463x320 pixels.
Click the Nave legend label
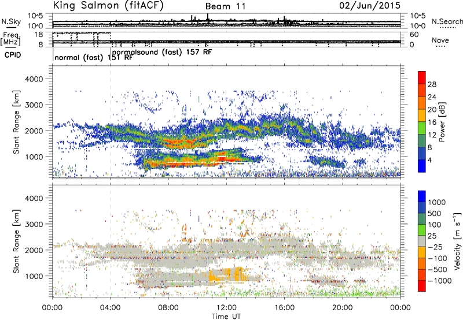pos(440,40)
